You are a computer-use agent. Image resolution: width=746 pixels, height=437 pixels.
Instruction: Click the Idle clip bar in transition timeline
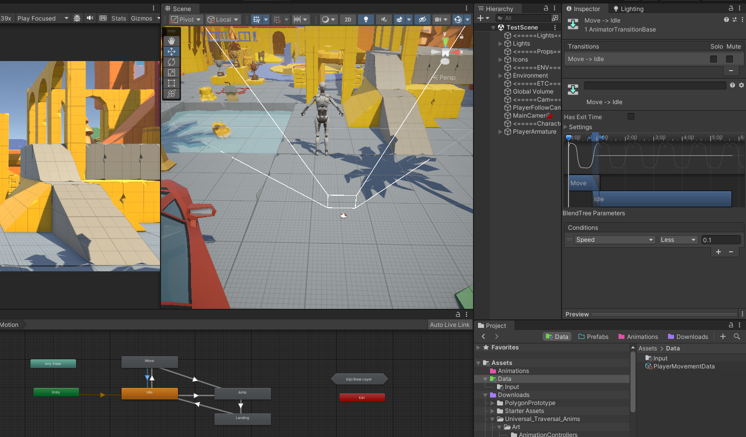(x=662, y=199)
